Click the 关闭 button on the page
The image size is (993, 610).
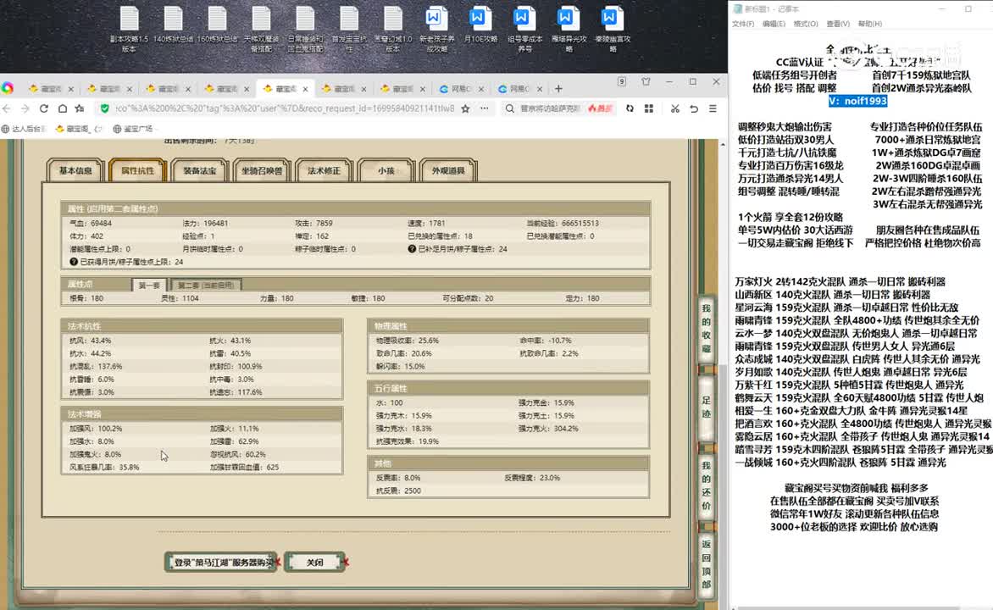click(x=314, y=562)
